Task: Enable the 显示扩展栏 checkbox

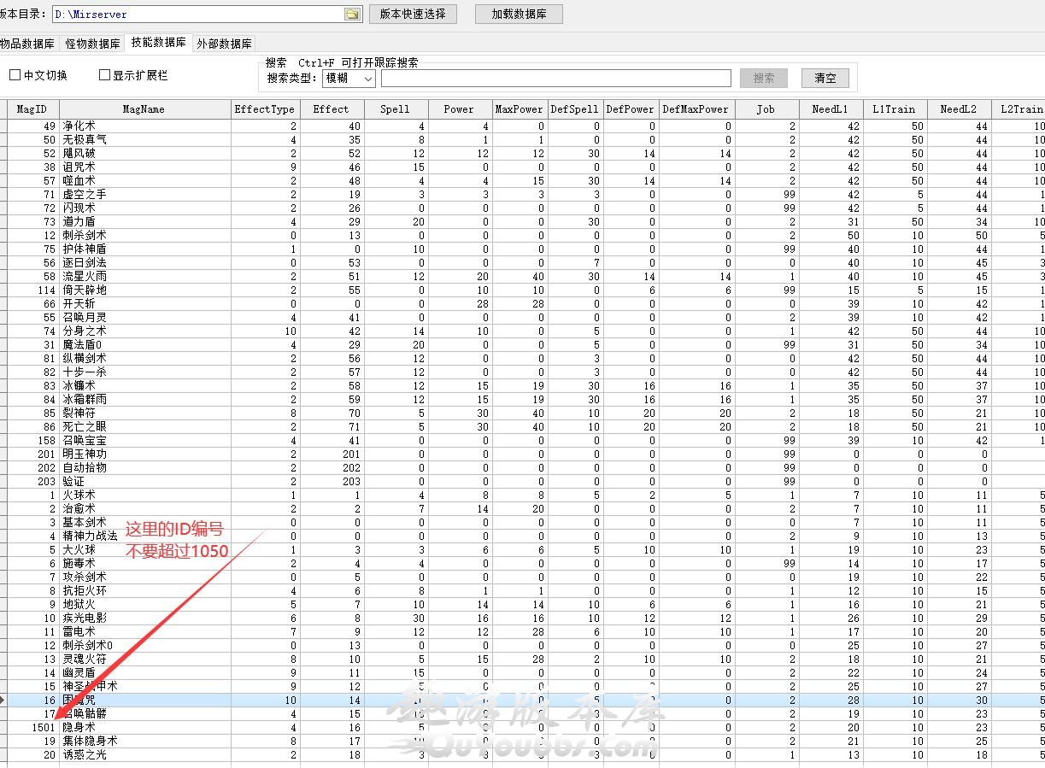Action: coord(105,75)
